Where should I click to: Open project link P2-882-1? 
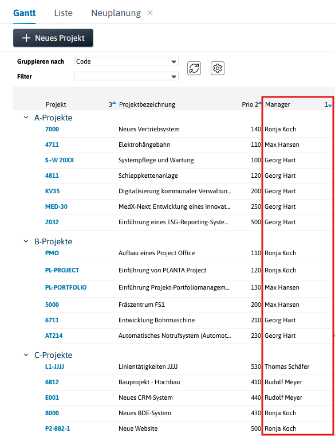click(58, 428)
